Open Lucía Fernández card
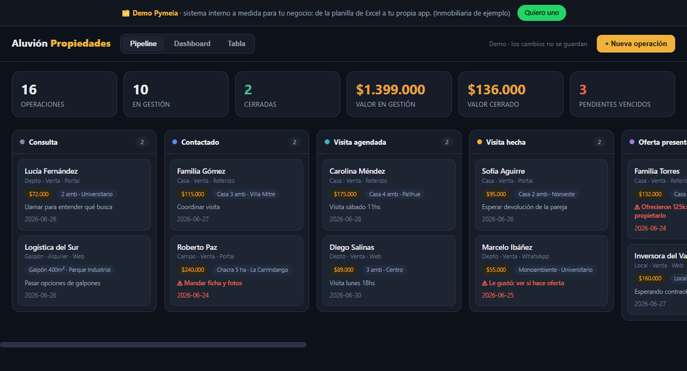The height and width of the screenshot is (371, 687). click(x=84, y=195)
